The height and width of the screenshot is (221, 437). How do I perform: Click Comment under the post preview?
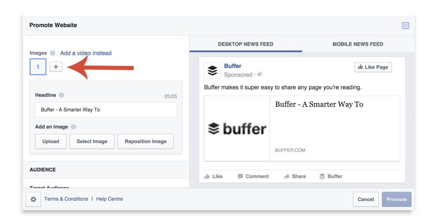[253, 176]
